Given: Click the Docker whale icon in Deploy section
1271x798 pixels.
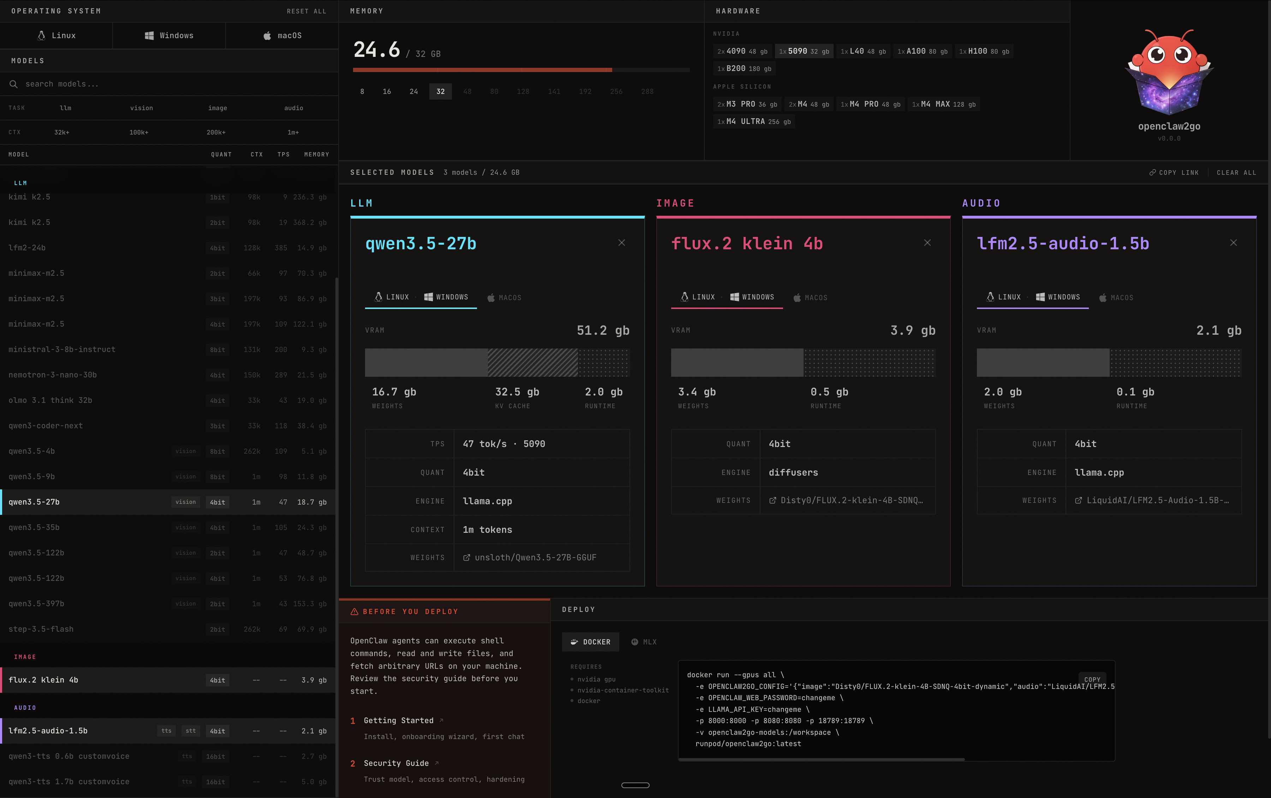Looking at the screenshot, I should (574, 642).
